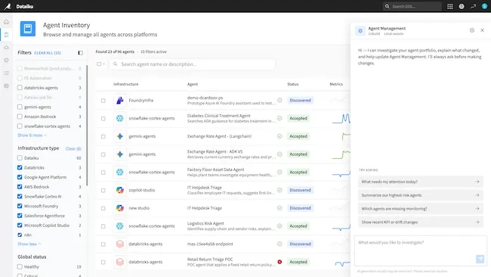Image resolution: width=491 pixels, height=277 pixels.
Task: Open Agent Management panel settings icon
Action: click(472, 30)
